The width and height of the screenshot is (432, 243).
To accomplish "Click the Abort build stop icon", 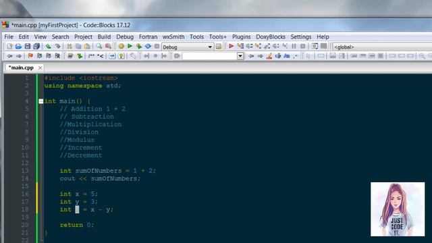I will point(157,47).
